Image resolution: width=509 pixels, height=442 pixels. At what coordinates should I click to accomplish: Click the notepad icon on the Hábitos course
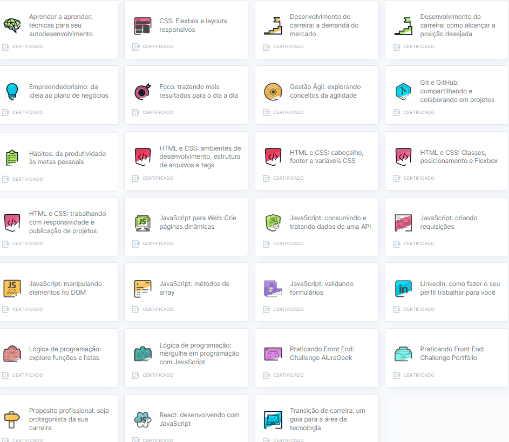pos(12,157)
